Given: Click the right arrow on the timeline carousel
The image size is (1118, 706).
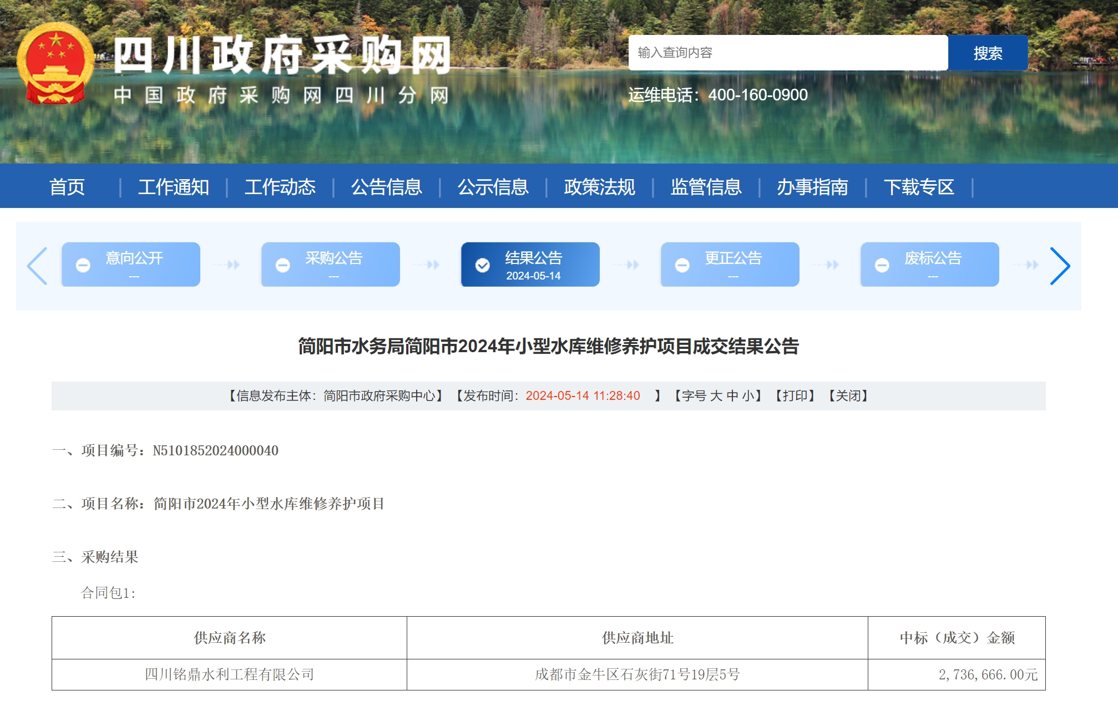Looking at the screenshot, I should [1059, 266].
